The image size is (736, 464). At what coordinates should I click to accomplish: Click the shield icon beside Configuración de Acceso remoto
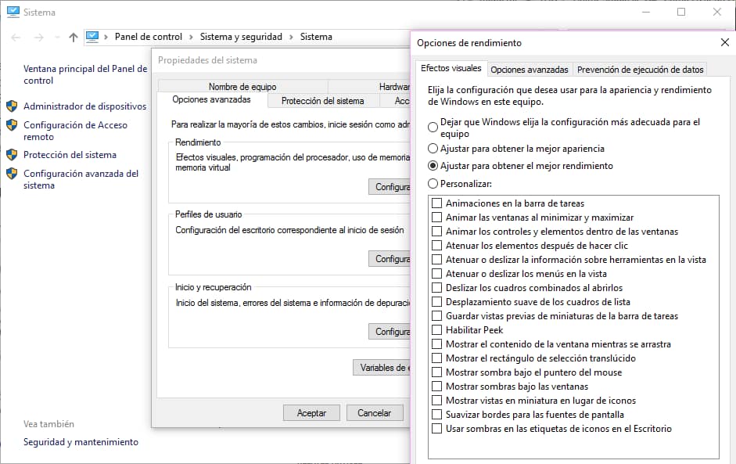(x=12, y=125)
